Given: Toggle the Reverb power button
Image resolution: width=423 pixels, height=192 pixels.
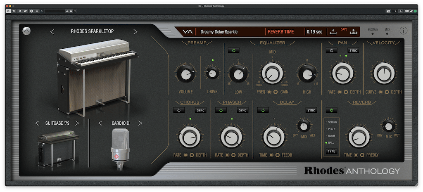Looking at the screenshot, I should click(331, 110).
